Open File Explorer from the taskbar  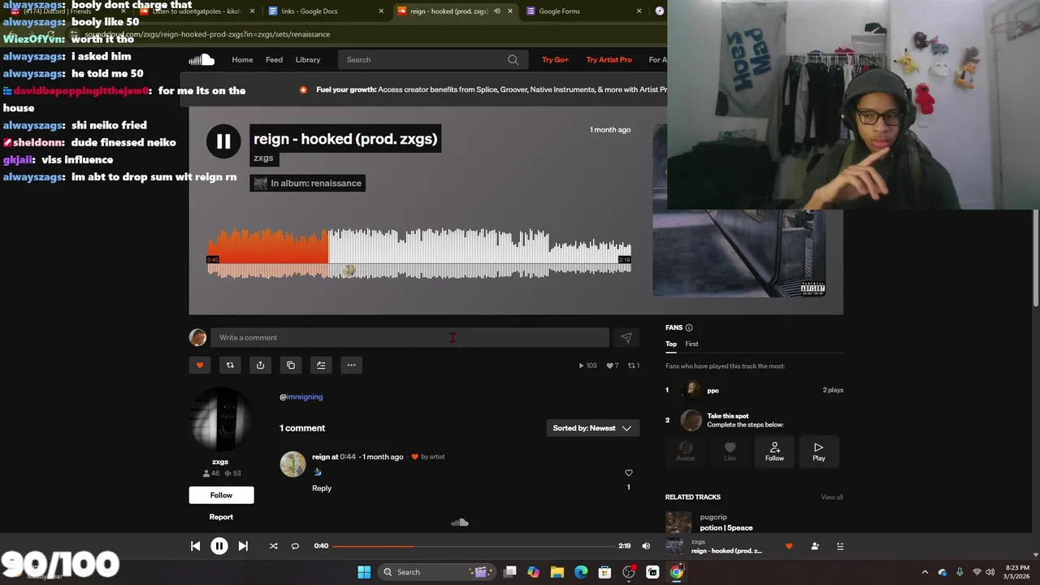pyautogui.click(x=557, y=572)
